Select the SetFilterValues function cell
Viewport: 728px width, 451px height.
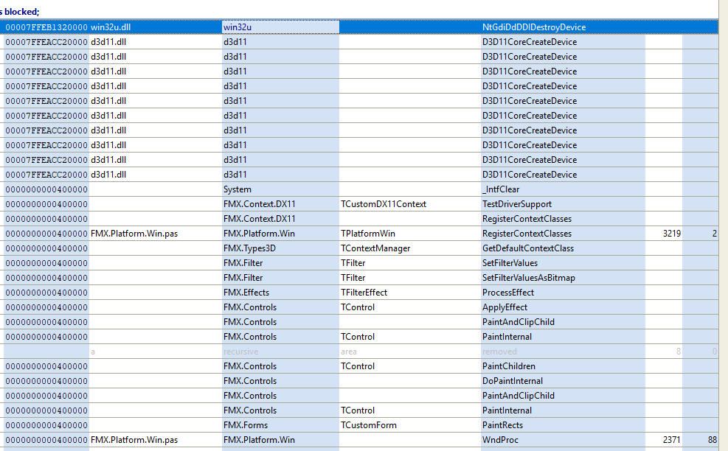pos(563,263)
